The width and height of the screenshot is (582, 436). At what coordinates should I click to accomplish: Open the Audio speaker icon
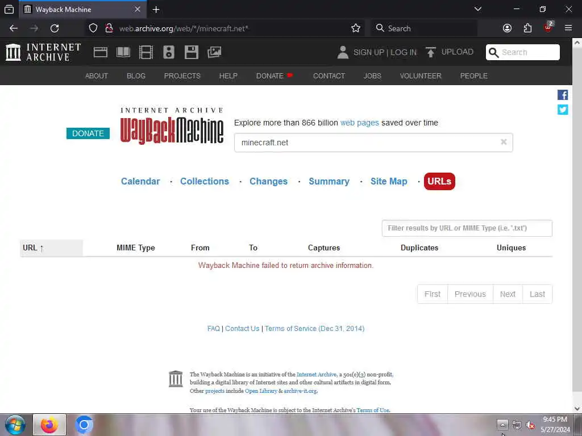tap(168, 52)
